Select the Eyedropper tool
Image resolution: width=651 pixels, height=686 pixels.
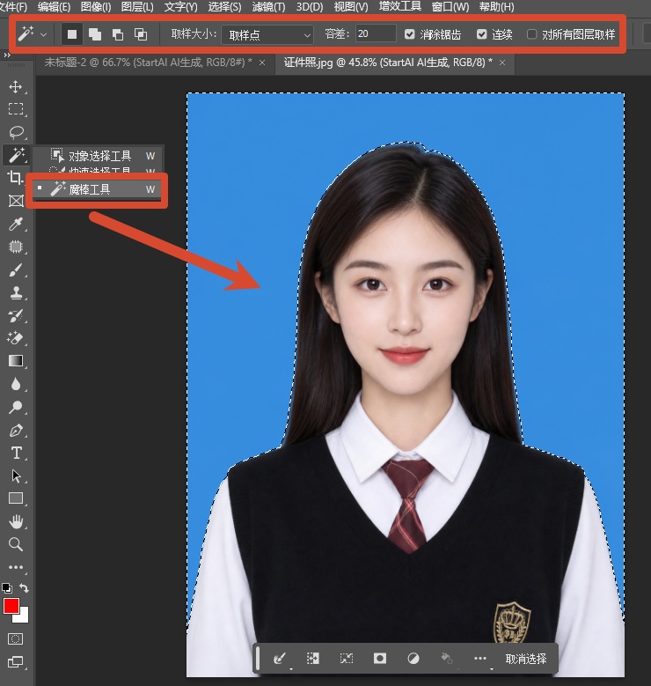tap(16, 224)
